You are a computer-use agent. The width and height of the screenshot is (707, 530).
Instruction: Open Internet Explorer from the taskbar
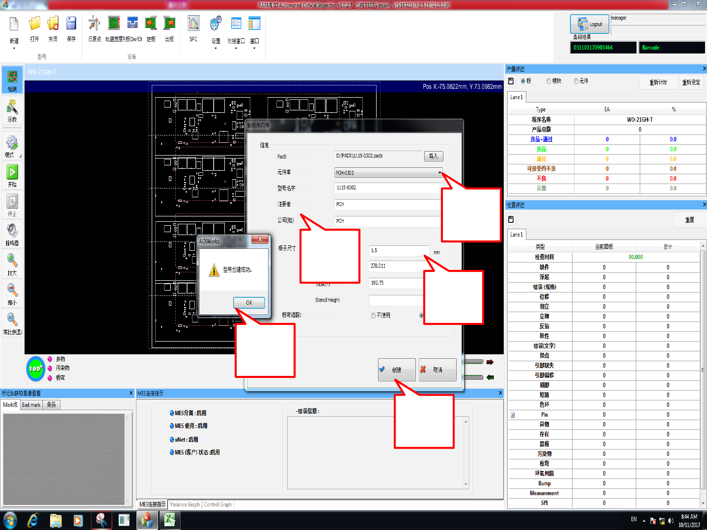click(33, 520)
